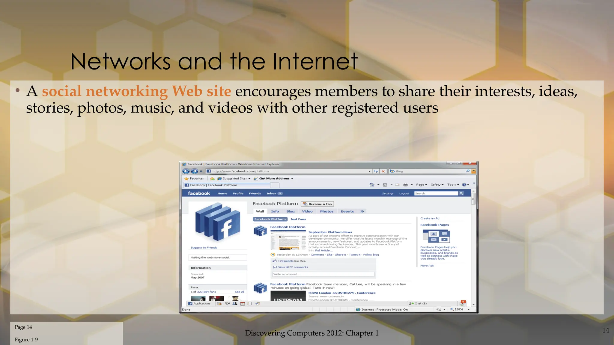The width and height of the screenshot is (614, 345).
Task: Switch to the Events tab
Action: coord(347,211)
